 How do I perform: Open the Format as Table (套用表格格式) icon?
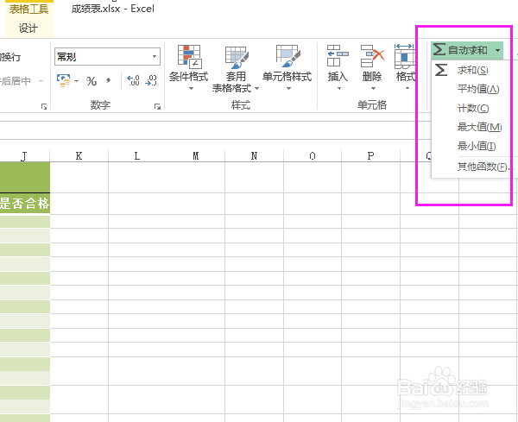[x=236, y=57]
